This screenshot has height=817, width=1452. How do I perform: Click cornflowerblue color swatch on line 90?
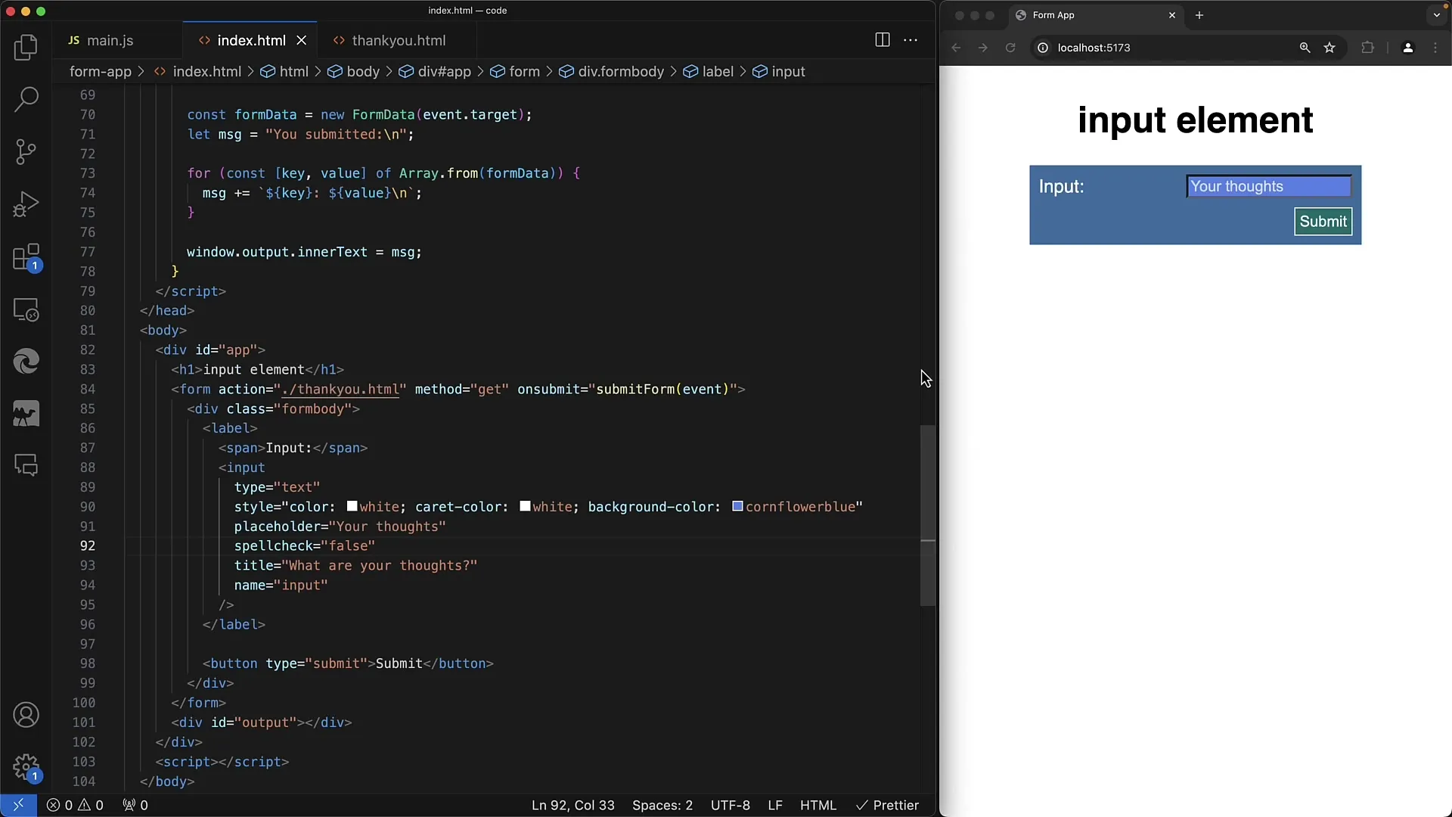[x=736, y=507]
